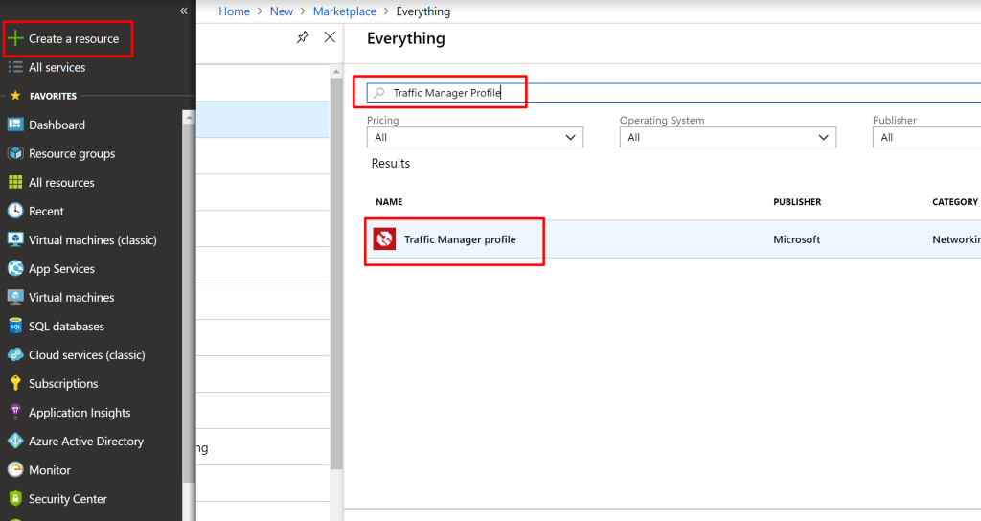
Task: Click the Application Insights lightbulb icon
Action: (15, 412)
